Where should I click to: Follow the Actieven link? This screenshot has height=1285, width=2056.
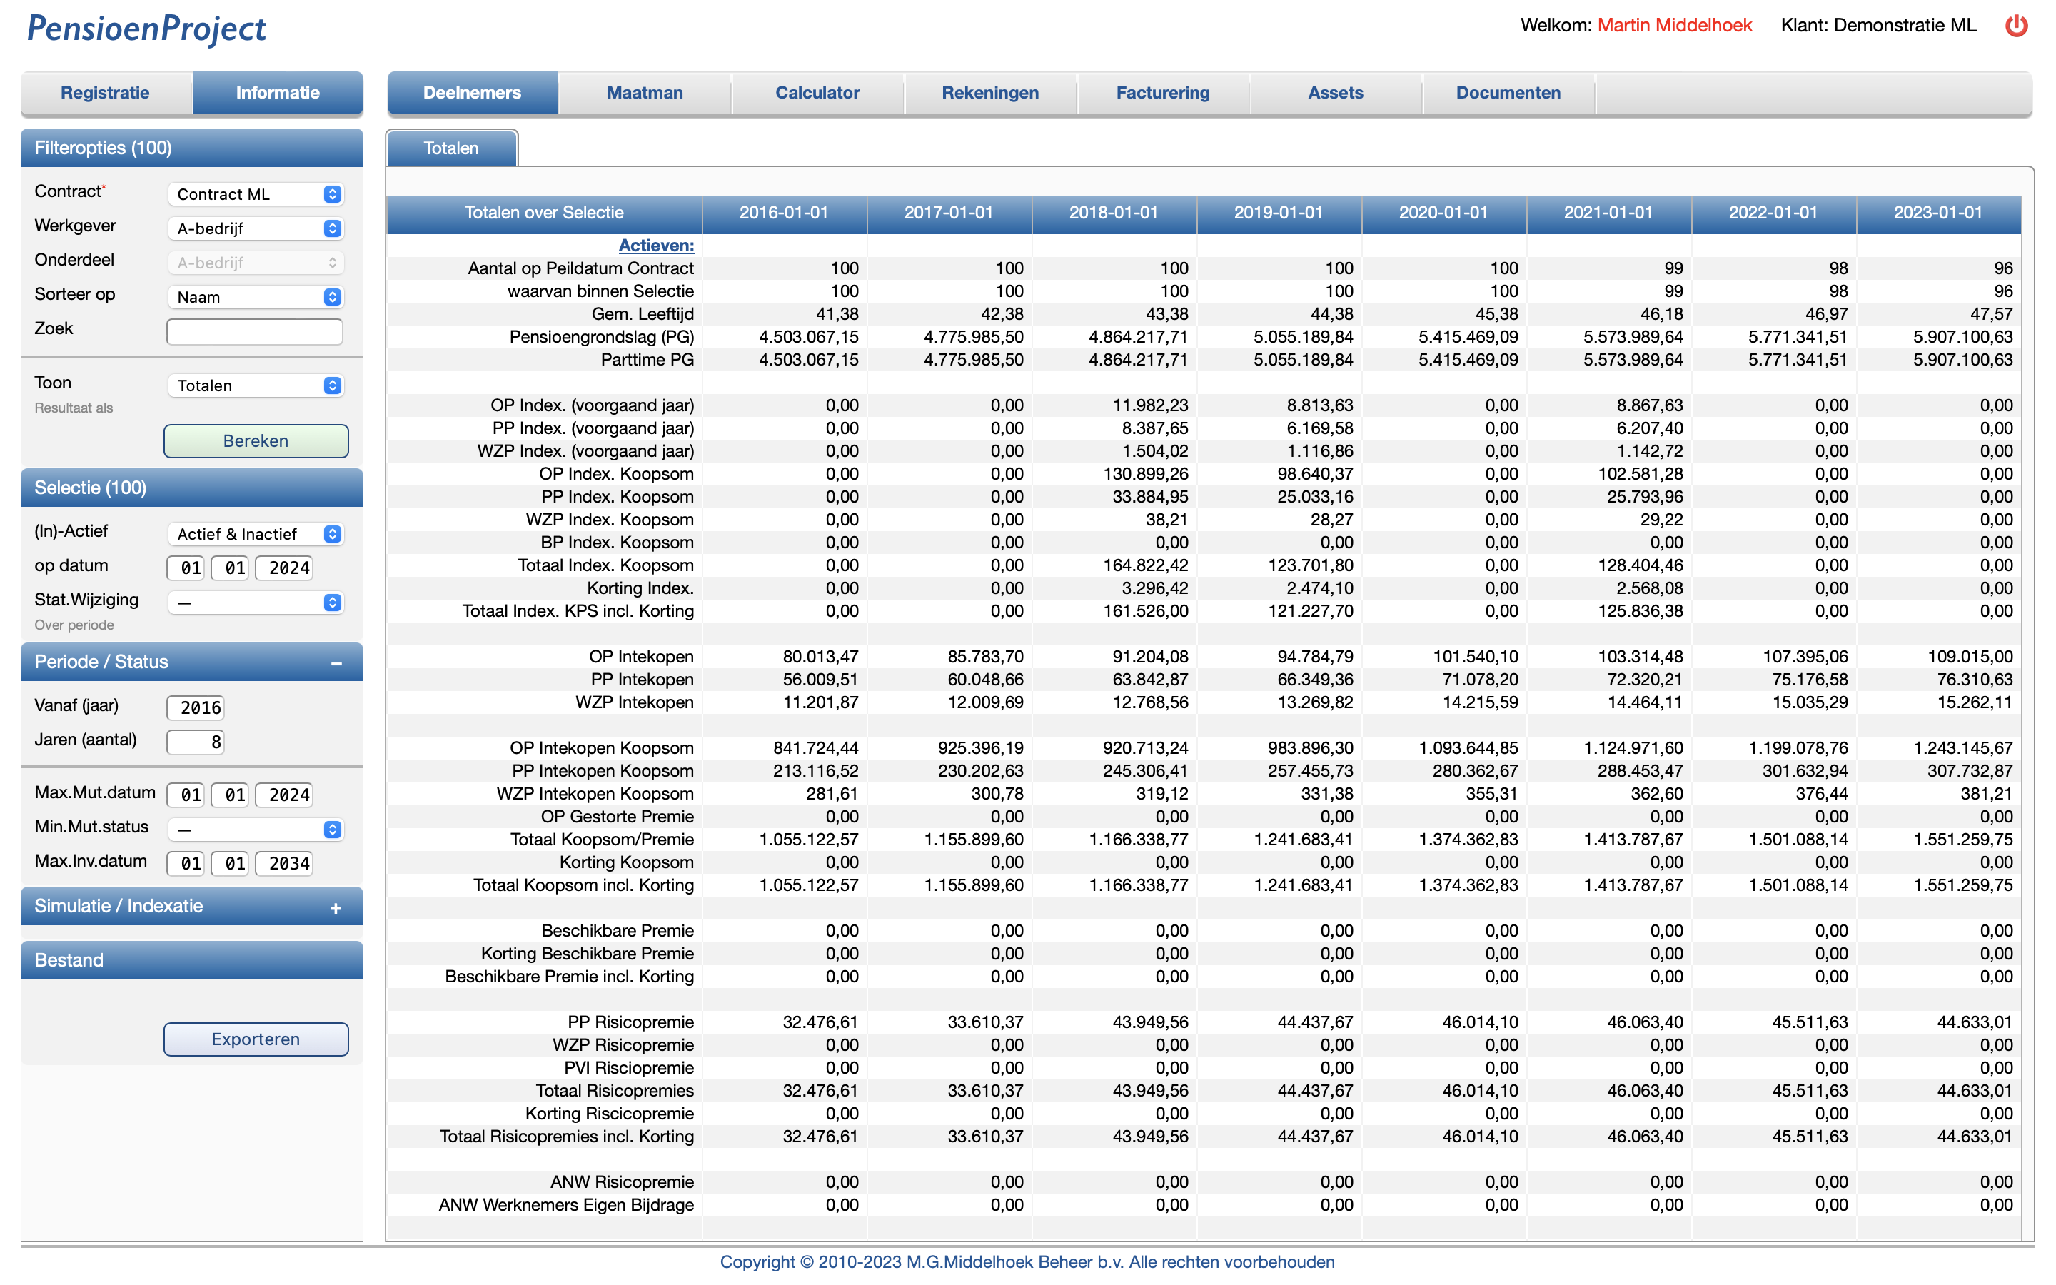tap(656, 246)
